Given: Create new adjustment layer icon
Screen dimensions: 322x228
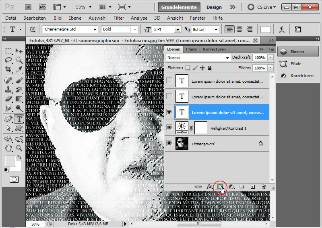Looking at the screenshot, I should coord(231,187).
